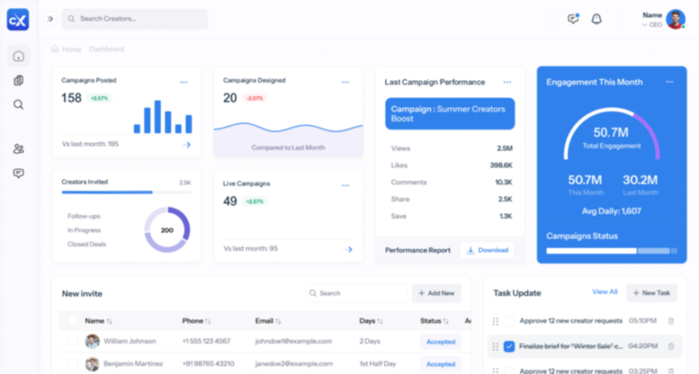Open the Home icon in sidebar

tap(18, 56)
